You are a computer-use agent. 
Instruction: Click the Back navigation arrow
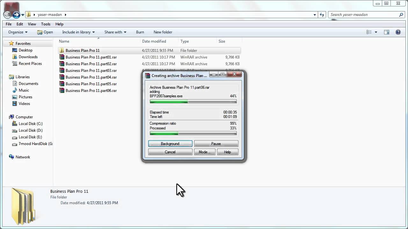tap(7, 15)
